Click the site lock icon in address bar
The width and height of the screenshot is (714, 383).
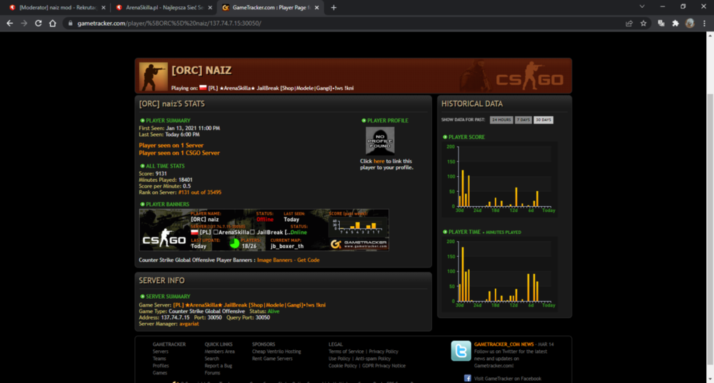[70, 24]
